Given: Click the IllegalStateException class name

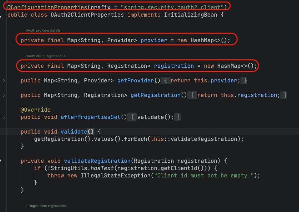Looking at the screenshot, I should [115, 175].
